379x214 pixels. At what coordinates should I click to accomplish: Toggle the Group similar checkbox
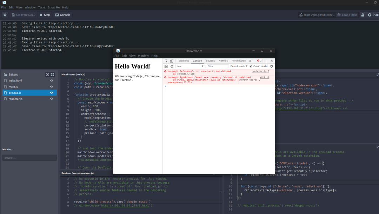251,66
